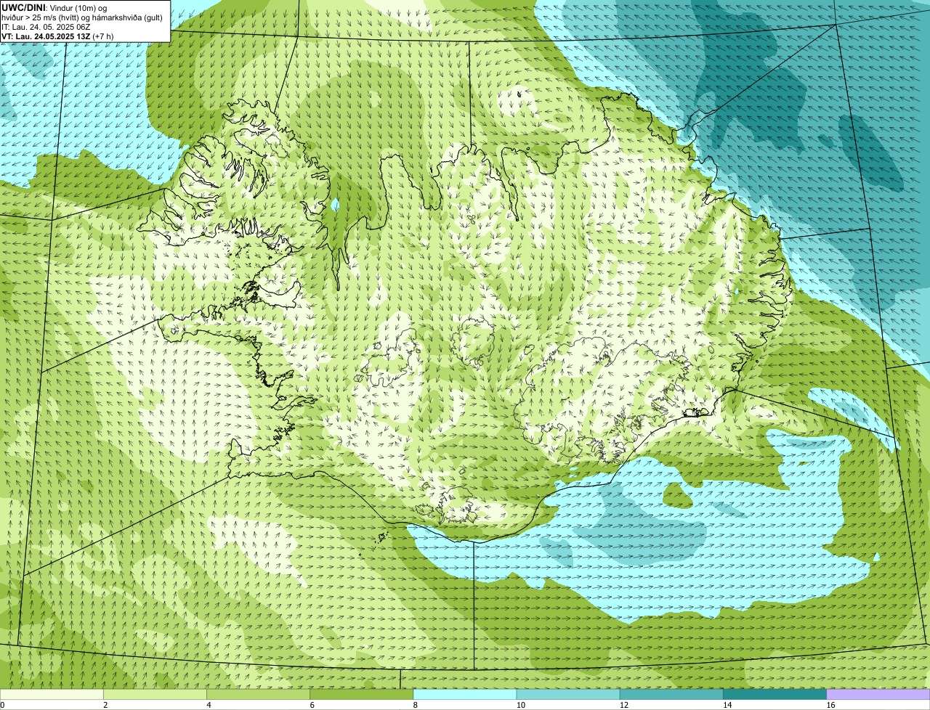The height and width of the screenshot is (710, 930).
Task: Click the pale yellow 0–2 legend swatch
Action: [x=52, y=695]
